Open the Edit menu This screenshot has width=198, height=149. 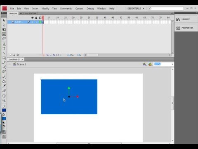pyautogui.click(x=19, y=9)
